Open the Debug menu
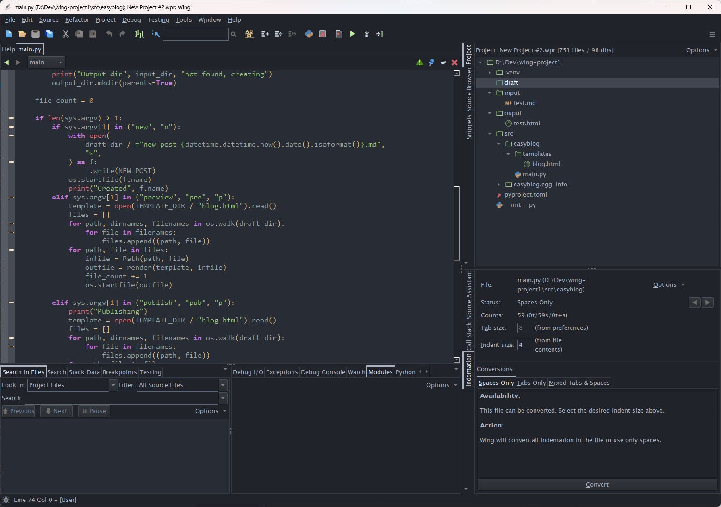The image size is (721, 507). click(x=131, y=20)
